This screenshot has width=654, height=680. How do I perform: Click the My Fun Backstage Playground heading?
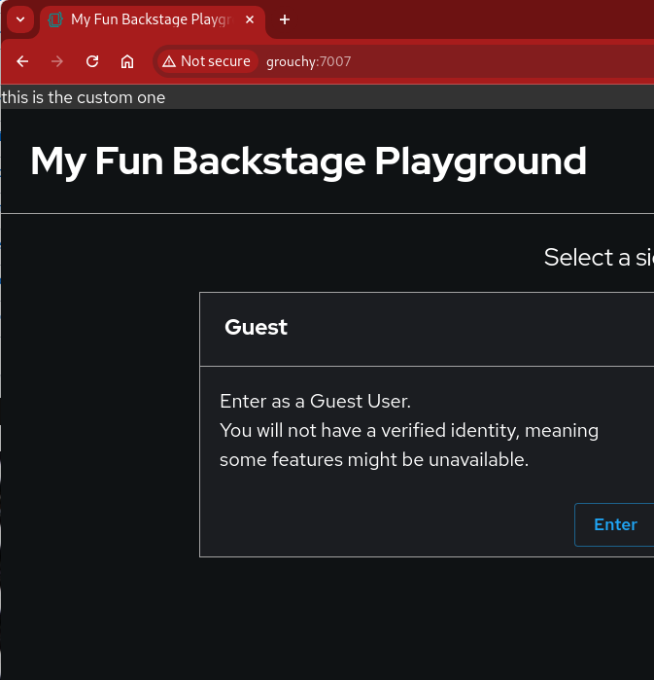coord(308,161)
